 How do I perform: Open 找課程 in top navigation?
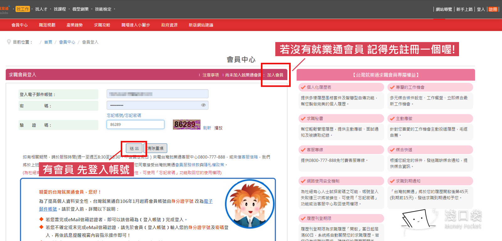(60, 9)
